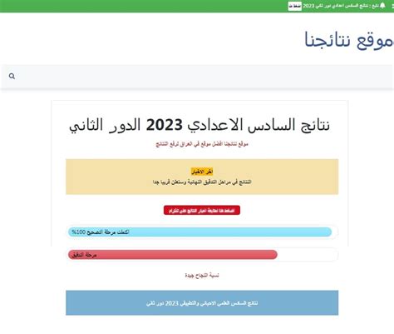Image resolution: width=394 pixels, height=334 pixels.
Task: Click the magnifier search icon
Action: tap(12, 76)
